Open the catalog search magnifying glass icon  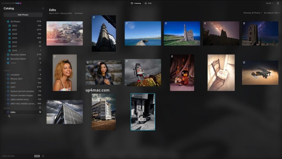[43, 8]
